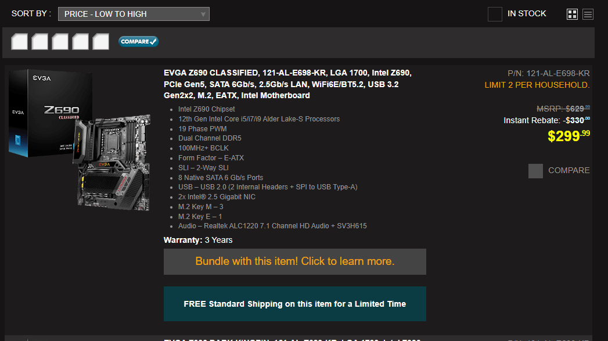Check the COMPARE box for Z690 Classified
Image resolution: width=608 pixels, height=341 pixels.
tap(535, 171)
